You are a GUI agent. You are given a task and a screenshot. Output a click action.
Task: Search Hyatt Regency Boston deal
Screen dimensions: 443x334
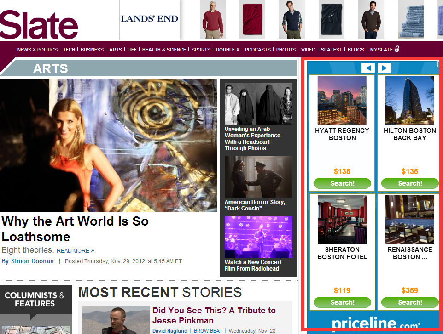(x=342, y=183)
